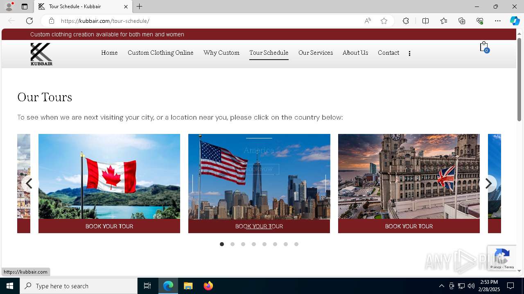Screen dimensions: 524x294
Task: Open browser Extensions menu
Action: pyautogui.click(x=406, y=21)
